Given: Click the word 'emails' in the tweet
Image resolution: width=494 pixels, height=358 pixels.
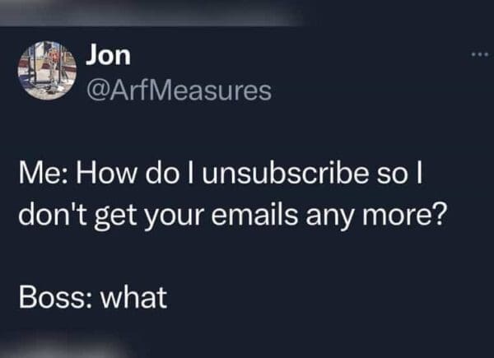Looking at the screenshot, I should coord(254,215).
